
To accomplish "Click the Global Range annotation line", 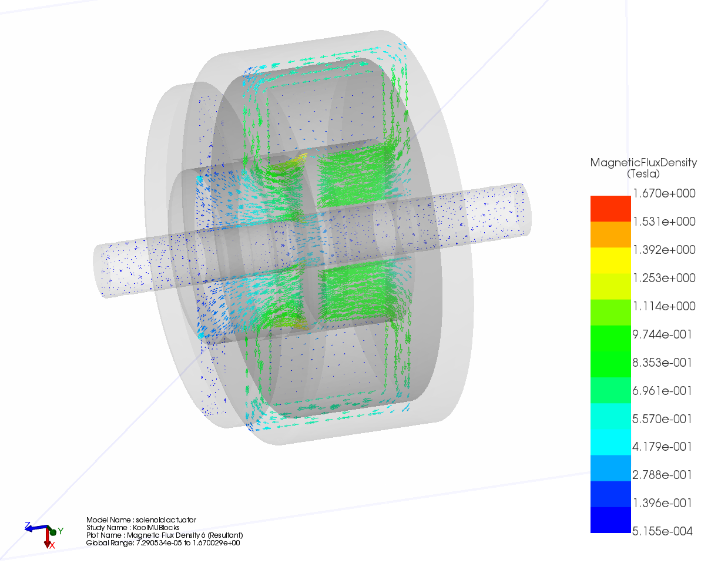I will click(163, 543).
